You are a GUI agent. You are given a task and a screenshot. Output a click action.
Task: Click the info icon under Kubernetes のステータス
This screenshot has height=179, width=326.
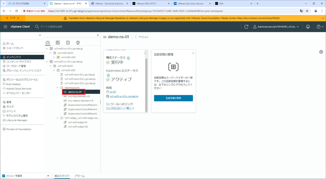coord(108,75)
